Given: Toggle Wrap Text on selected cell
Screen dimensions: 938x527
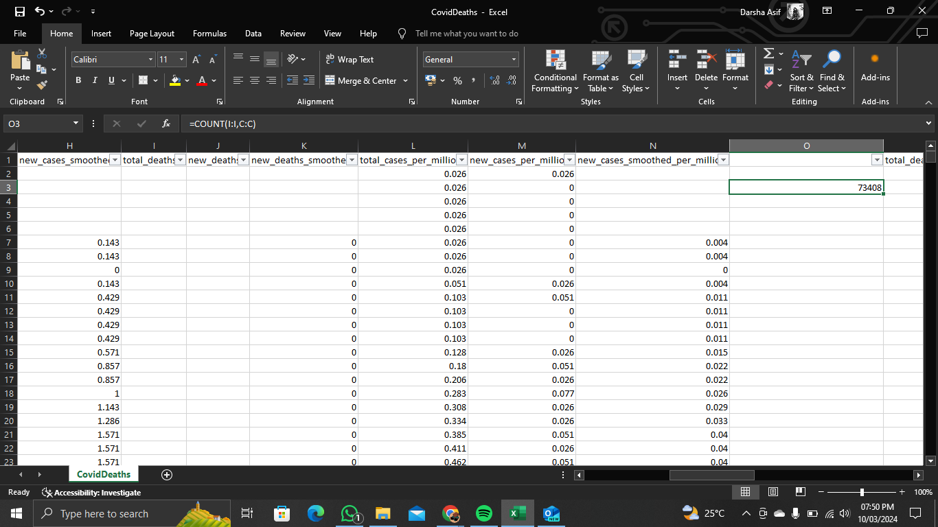Looking at the screenshot, I should pos(350,60).
